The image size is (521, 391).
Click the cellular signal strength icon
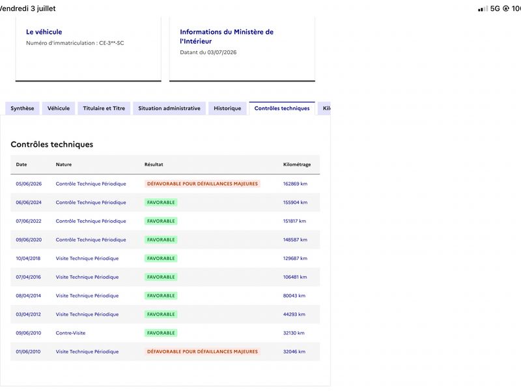483,8
